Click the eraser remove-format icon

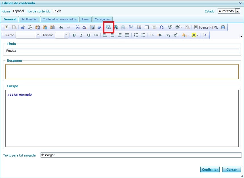coord(99,27)
